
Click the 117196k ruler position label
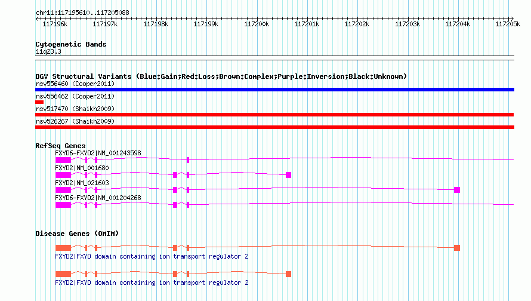55,24
